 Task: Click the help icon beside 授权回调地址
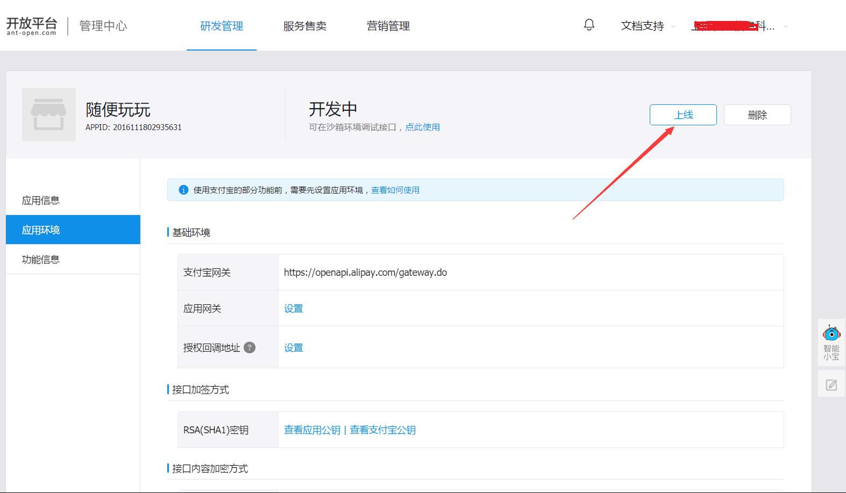pyautogui.click(x=250, y=347)
